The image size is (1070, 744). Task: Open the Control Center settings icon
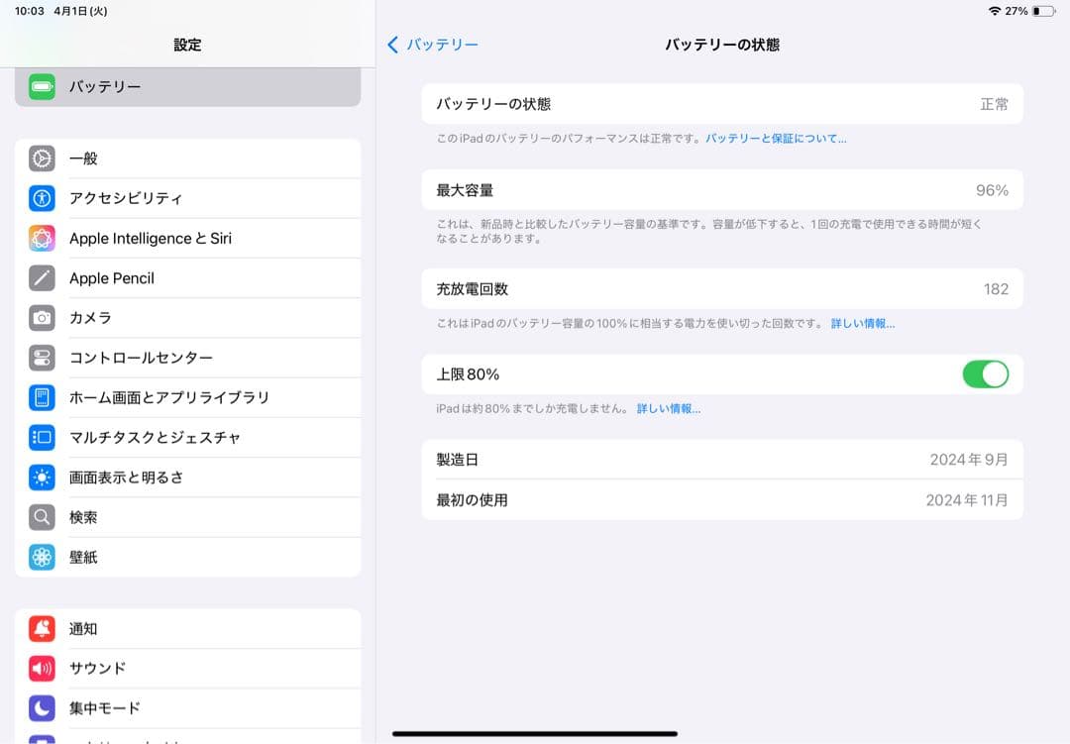tap(41, 357)
